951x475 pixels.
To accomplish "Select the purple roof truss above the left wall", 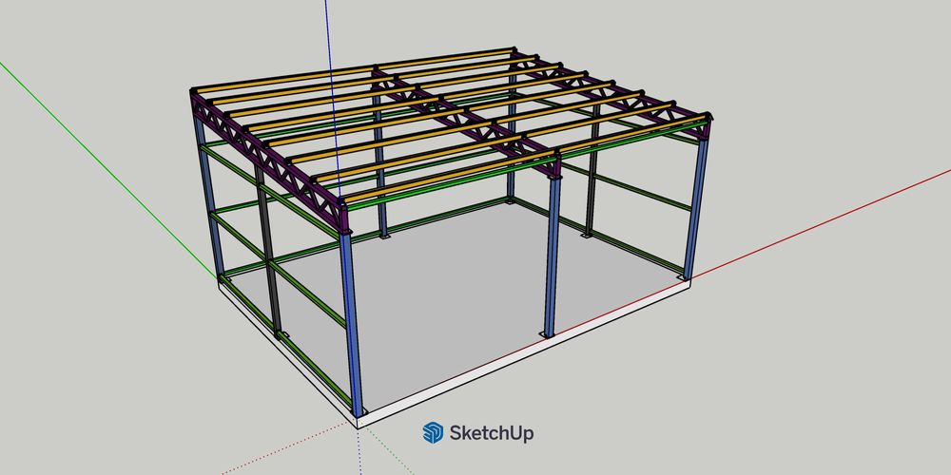I will [270, 160].
